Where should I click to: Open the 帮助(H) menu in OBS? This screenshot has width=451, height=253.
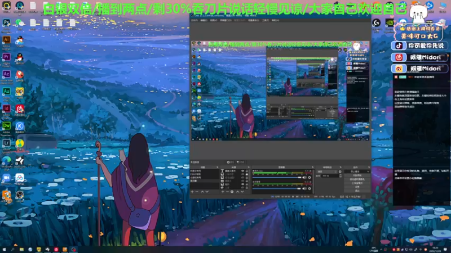click(275, 20)
